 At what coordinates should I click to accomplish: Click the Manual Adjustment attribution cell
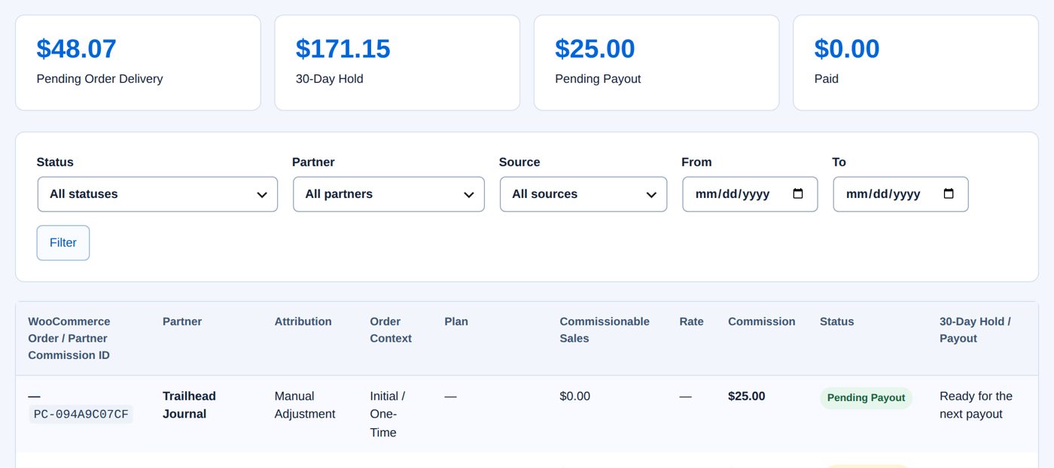(305, 405)
